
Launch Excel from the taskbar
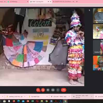point(32,101)
